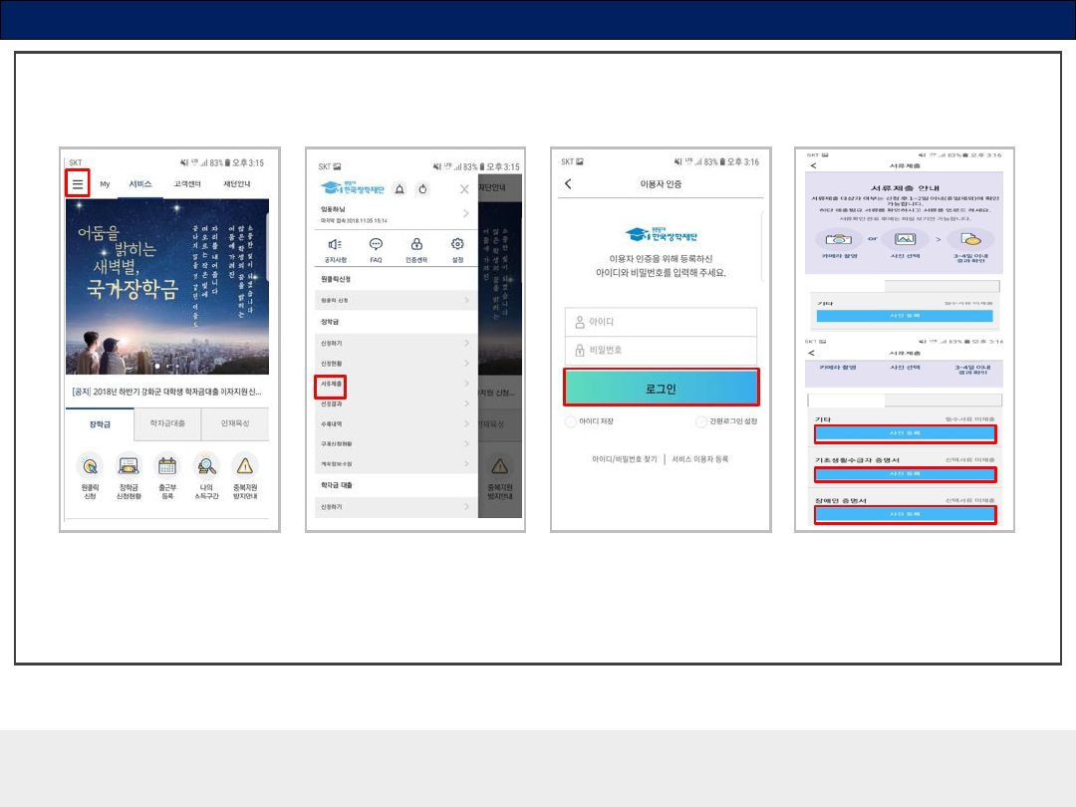
Task: Expand the 임동하님 profile chevron
Action: 466,214
